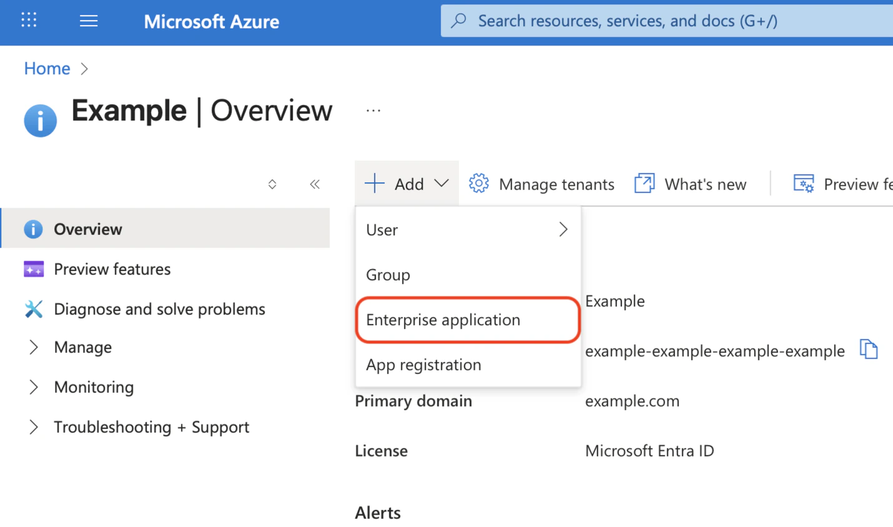Open the Azure portal apps grid icon

point(29,20)
